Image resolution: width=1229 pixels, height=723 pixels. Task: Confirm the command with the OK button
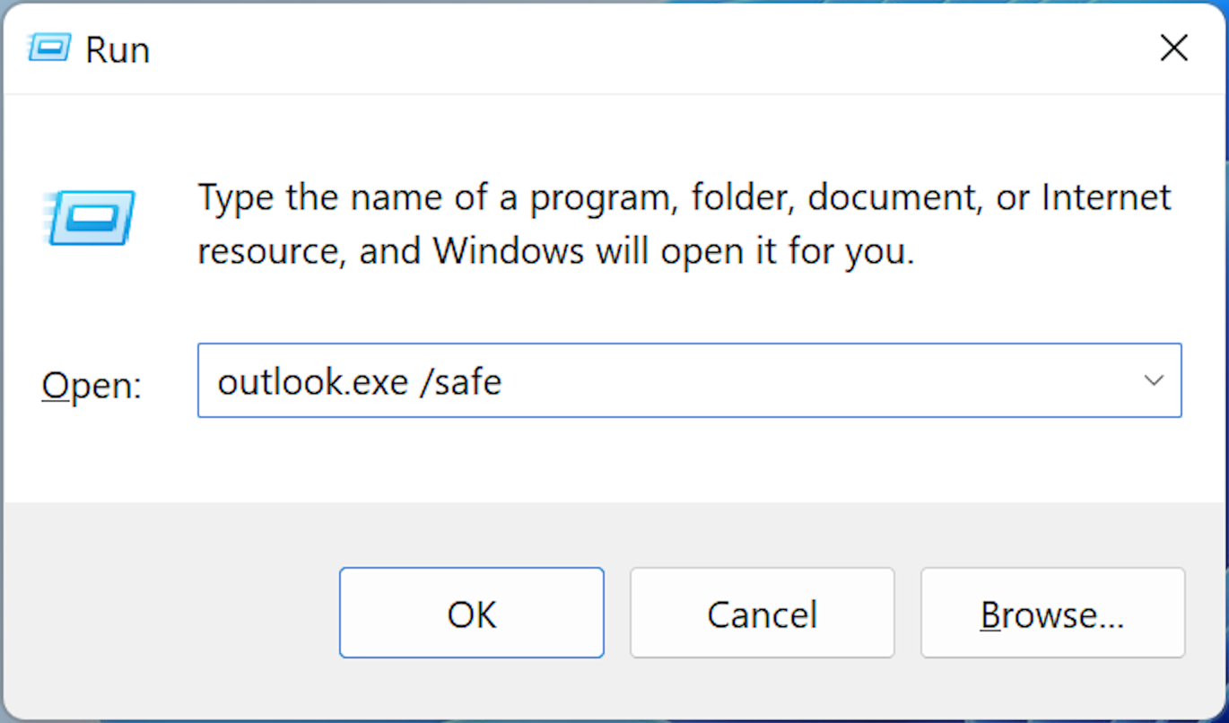[472, 614]
